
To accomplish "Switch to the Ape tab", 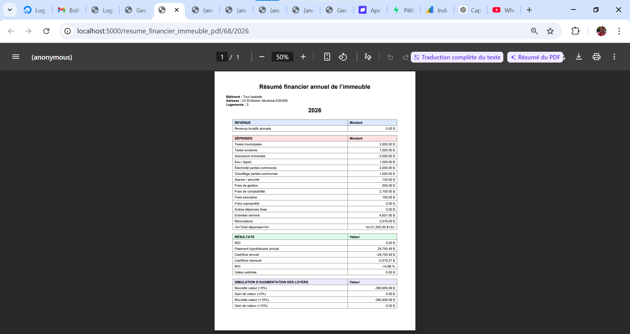I will (370, 10).
